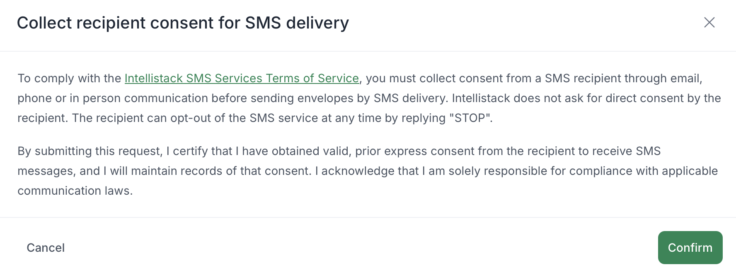Click the opening words "To comply with the"

(69, 78)
